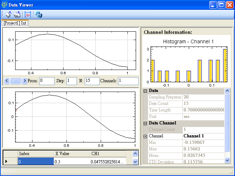Screen dimensions: 235x176
Task: Click the Unit value sec
Action: click(x=203, y=116)
